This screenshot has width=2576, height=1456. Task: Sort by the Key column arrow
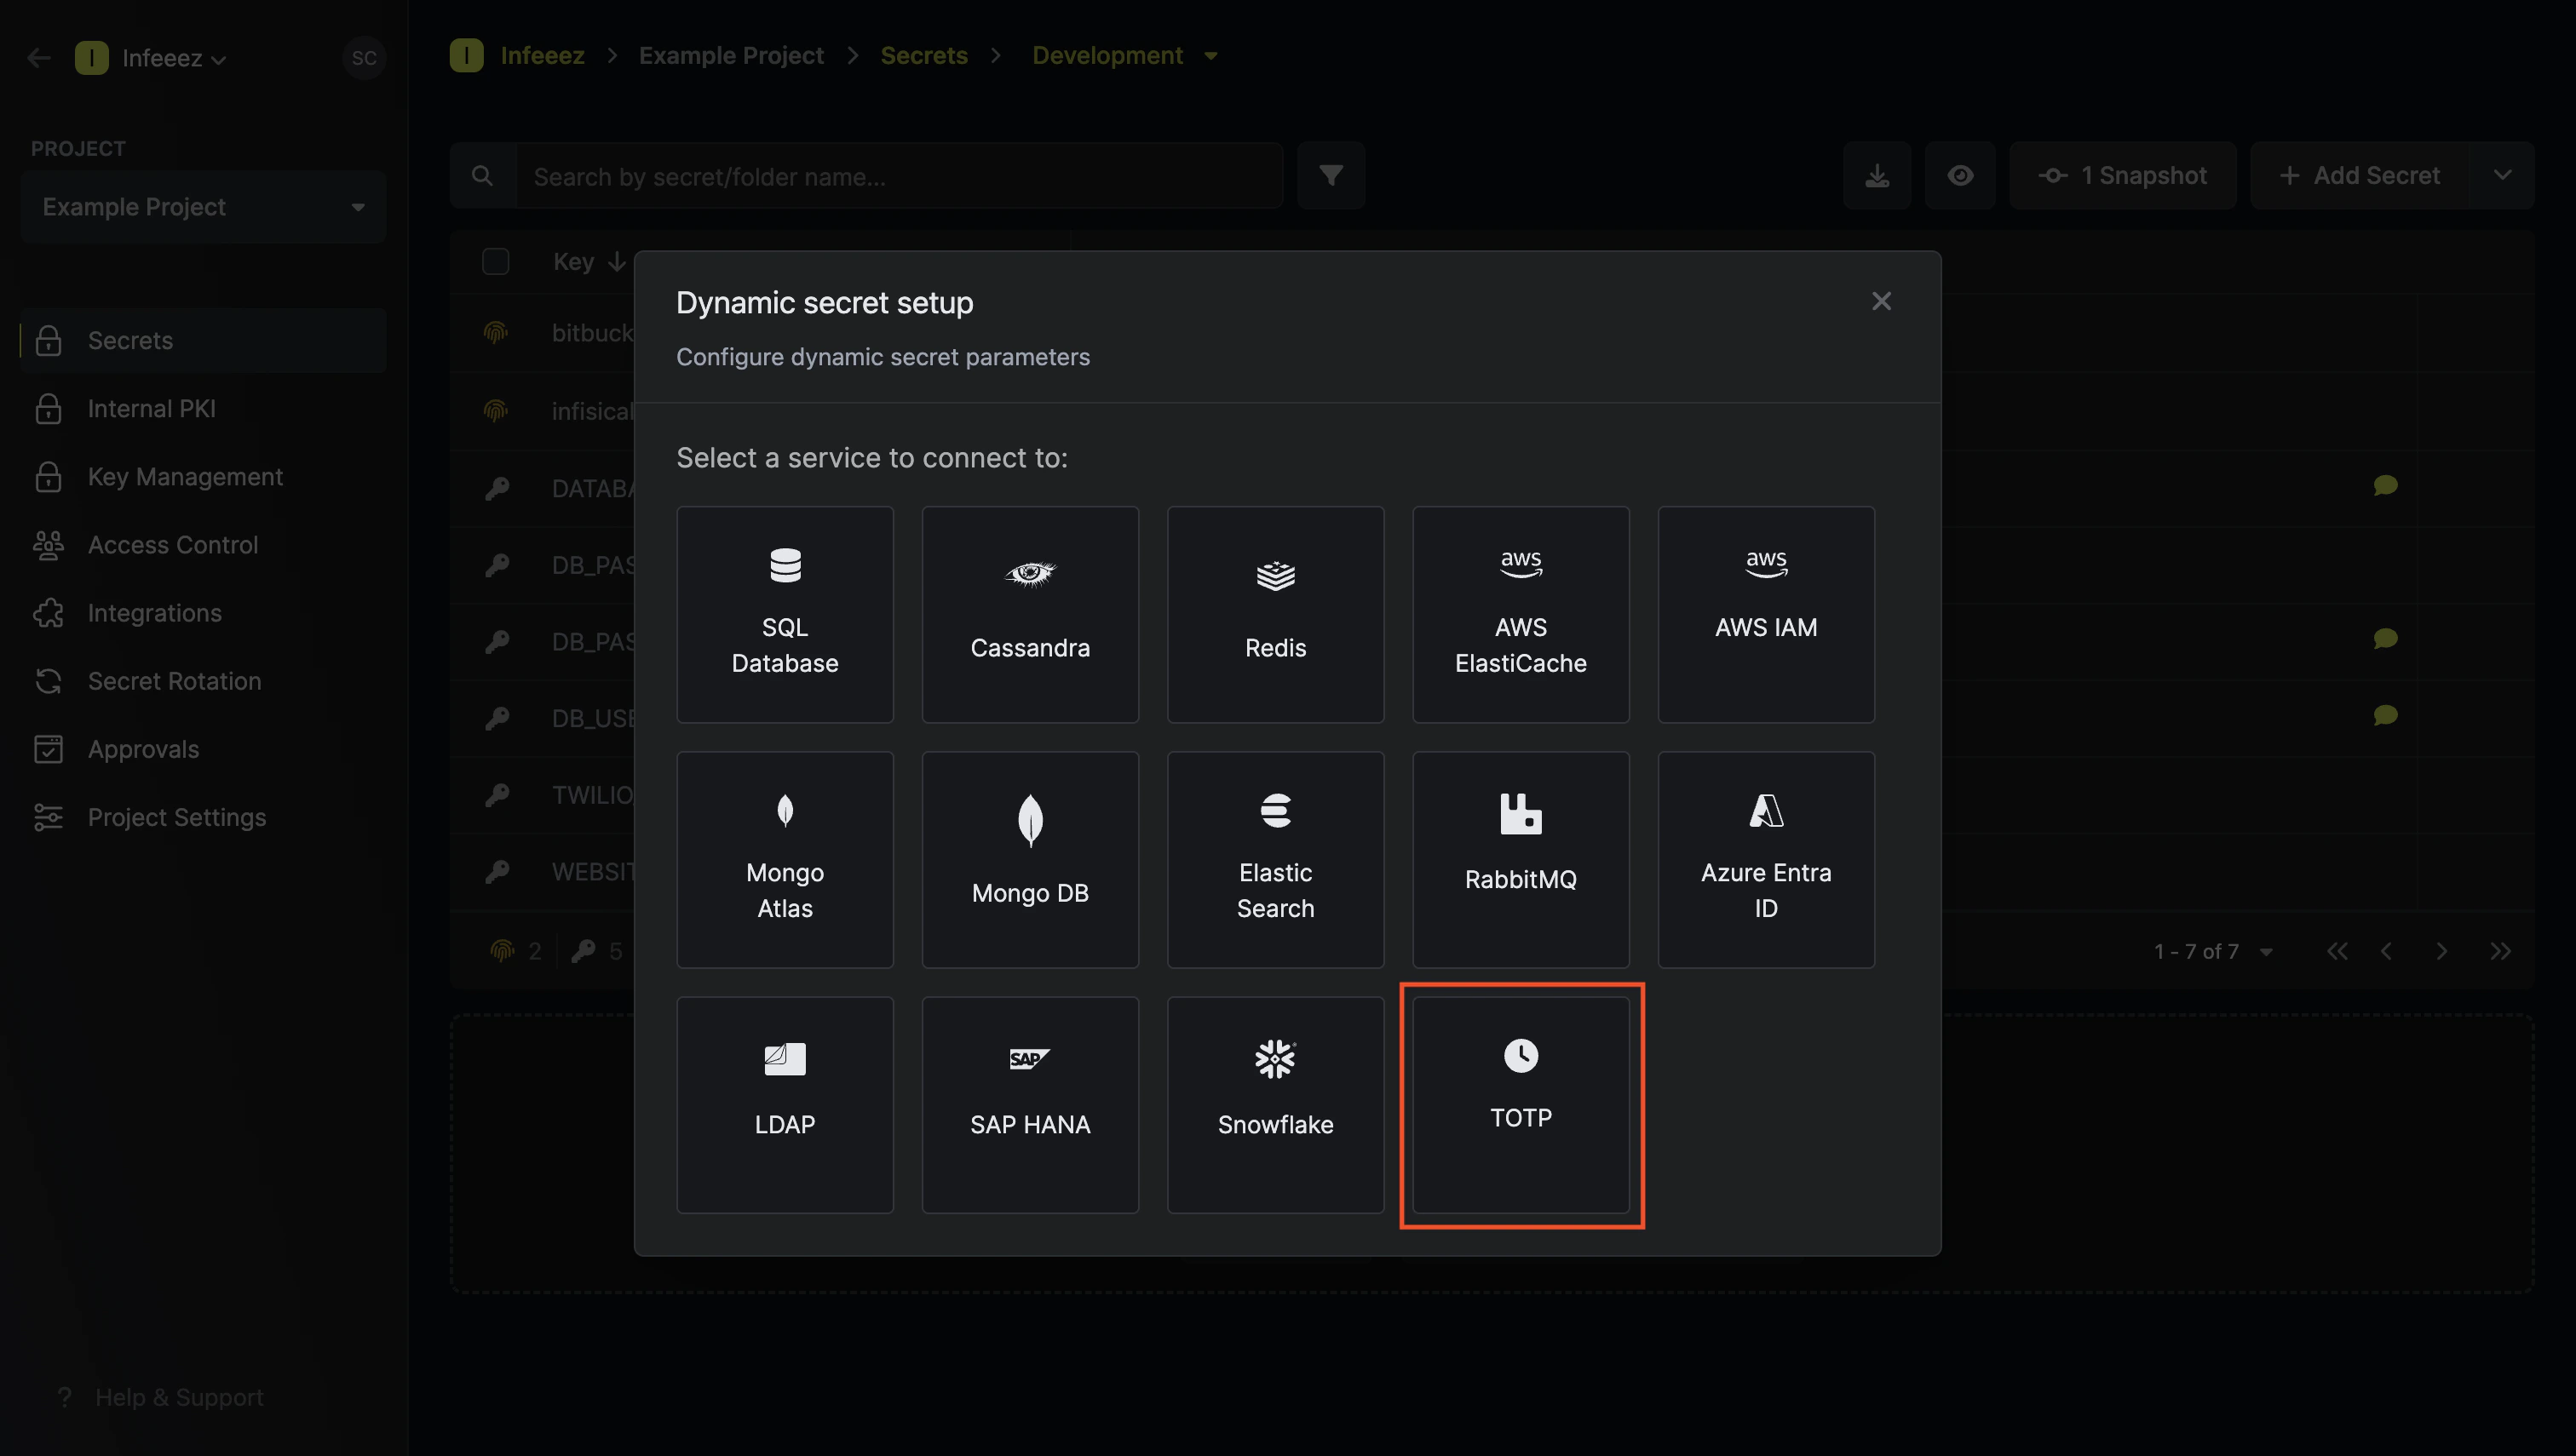click(x=618, y=261)
